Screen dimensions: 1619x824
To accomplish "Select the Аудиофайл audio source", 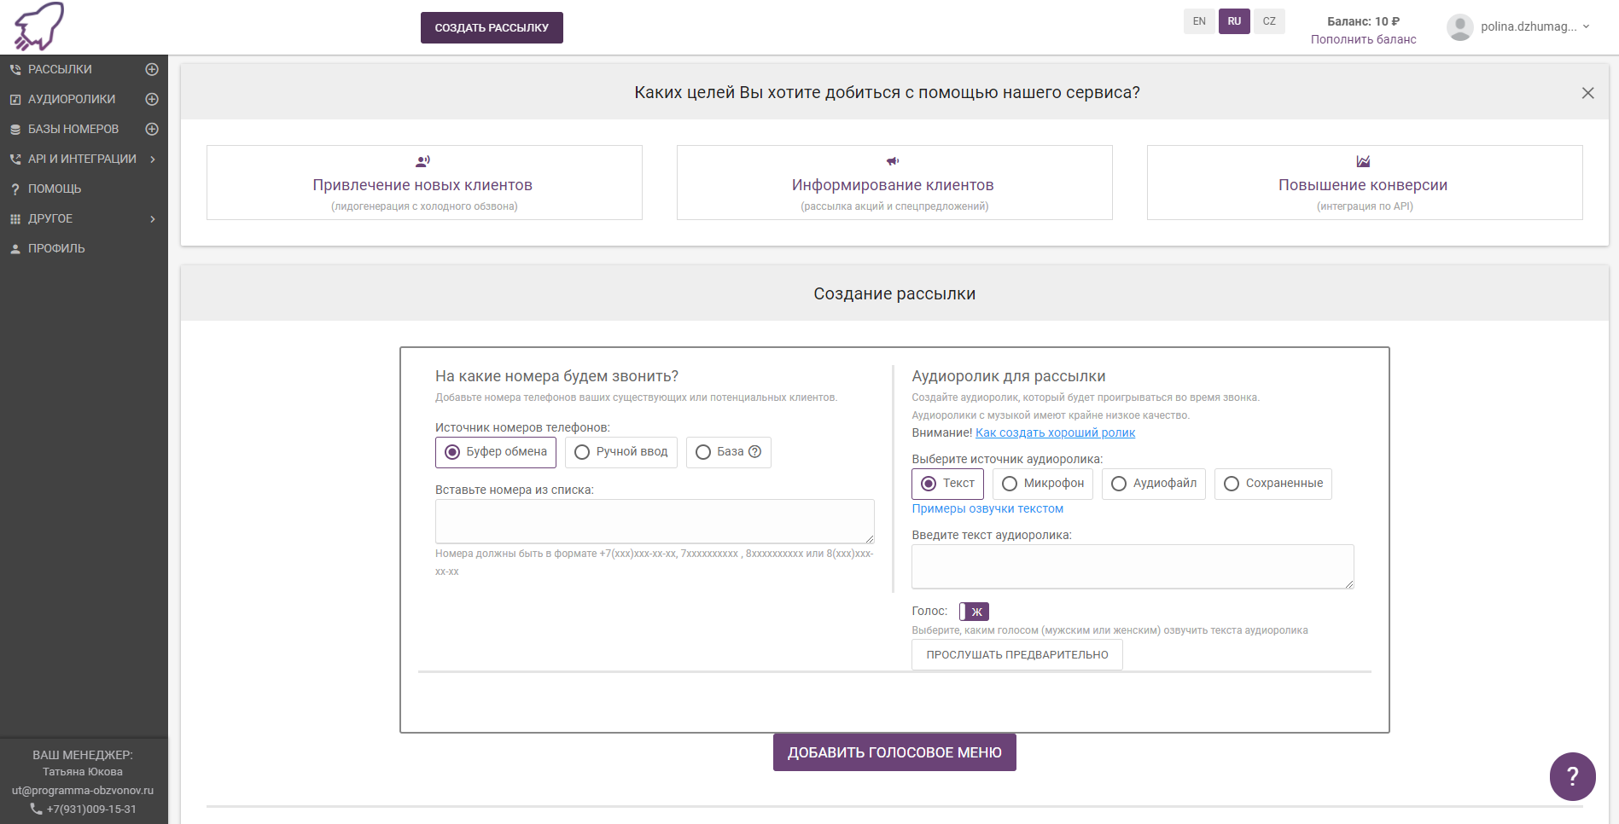I will pyautogui.click(x=1154, y=484).
